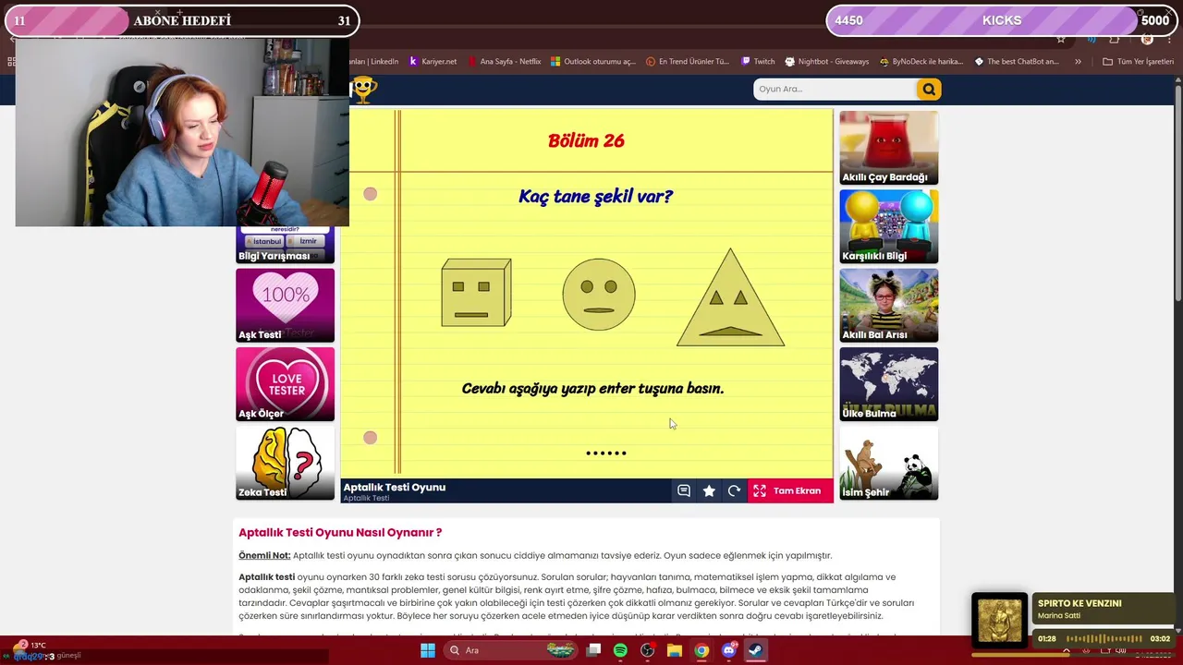Click the Spirto Ke Venzini album cover

(x=999, y=620)
